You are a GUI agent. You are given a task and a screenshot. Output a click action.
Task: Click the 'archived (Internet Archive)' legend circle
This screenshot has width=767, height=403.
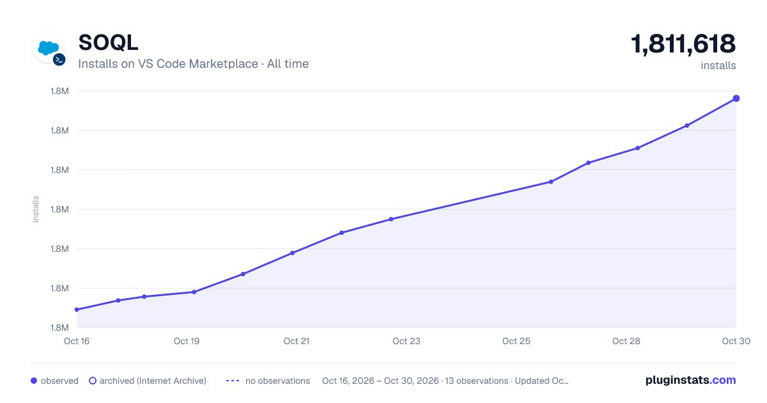point(93,381)
